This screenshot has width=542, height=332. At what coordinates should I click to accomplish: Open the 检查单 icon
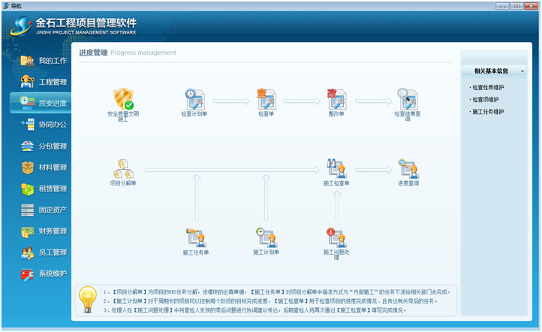(266, 99)
